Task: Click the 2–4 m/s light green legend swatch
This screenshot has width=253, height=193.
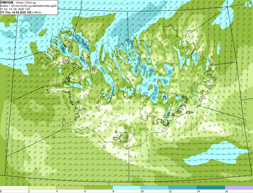Action: click(42, 187)
